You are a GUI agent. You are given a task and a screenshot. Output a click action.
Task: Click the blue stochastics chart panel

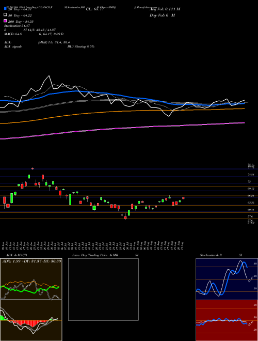227,279
